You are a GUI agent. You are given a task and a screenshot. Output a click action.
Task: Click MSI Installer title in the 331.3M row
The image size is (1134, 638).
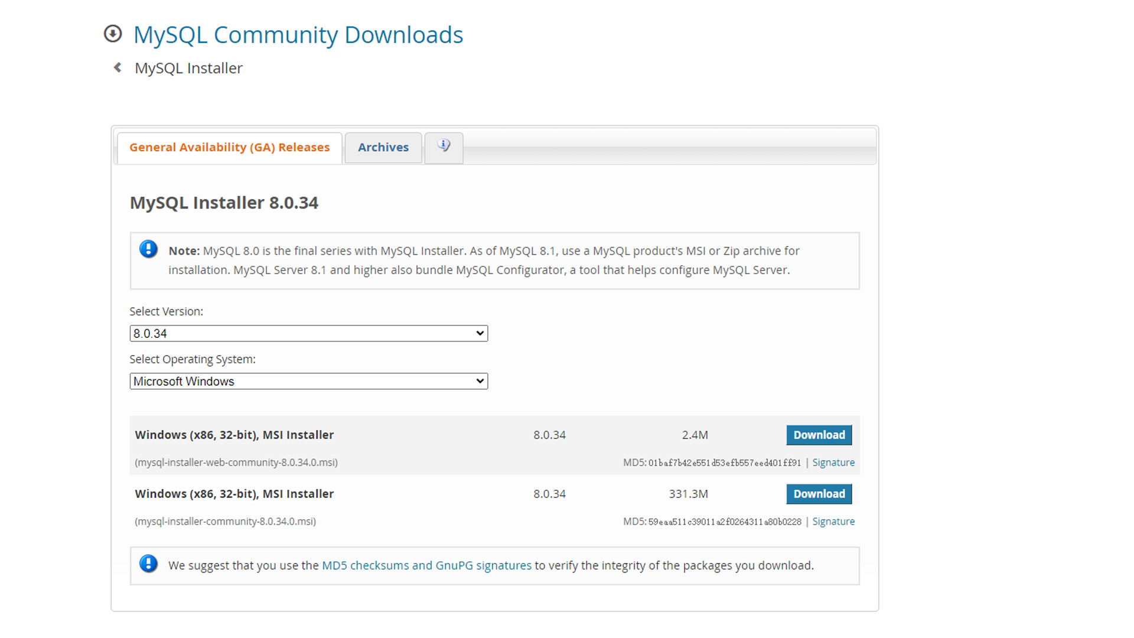click(x=234, y=494)
